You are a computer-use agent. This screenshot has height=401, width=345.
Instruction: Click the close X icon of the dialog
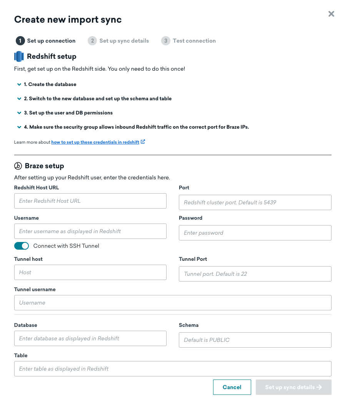pyautogui.click(x=331, y=14)
